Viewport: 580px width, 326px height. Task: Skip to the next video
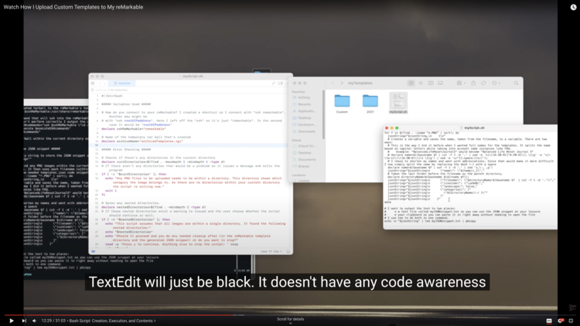[24, 321]
